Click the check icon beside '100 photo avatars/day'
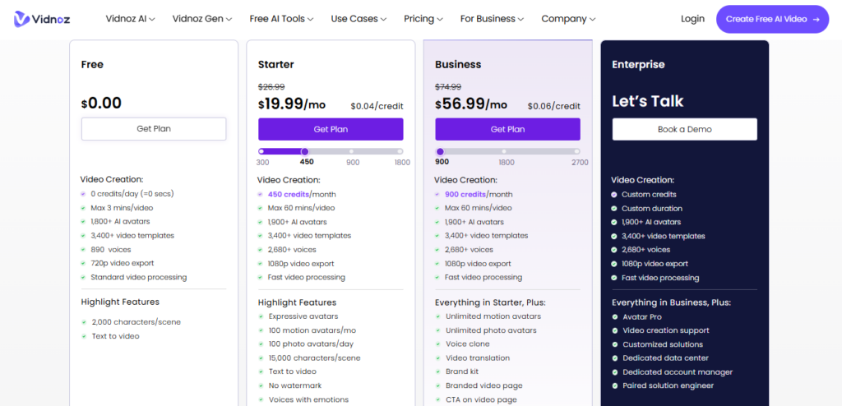Viewport: 842px width, 406px height. [261, 344]
